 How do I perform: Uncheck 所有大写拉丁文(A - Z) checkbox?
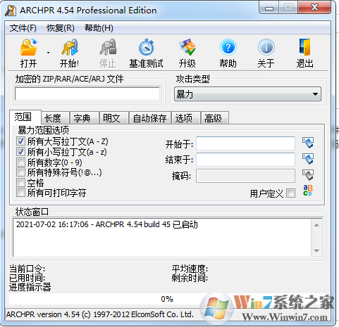[x=20, y=141]
